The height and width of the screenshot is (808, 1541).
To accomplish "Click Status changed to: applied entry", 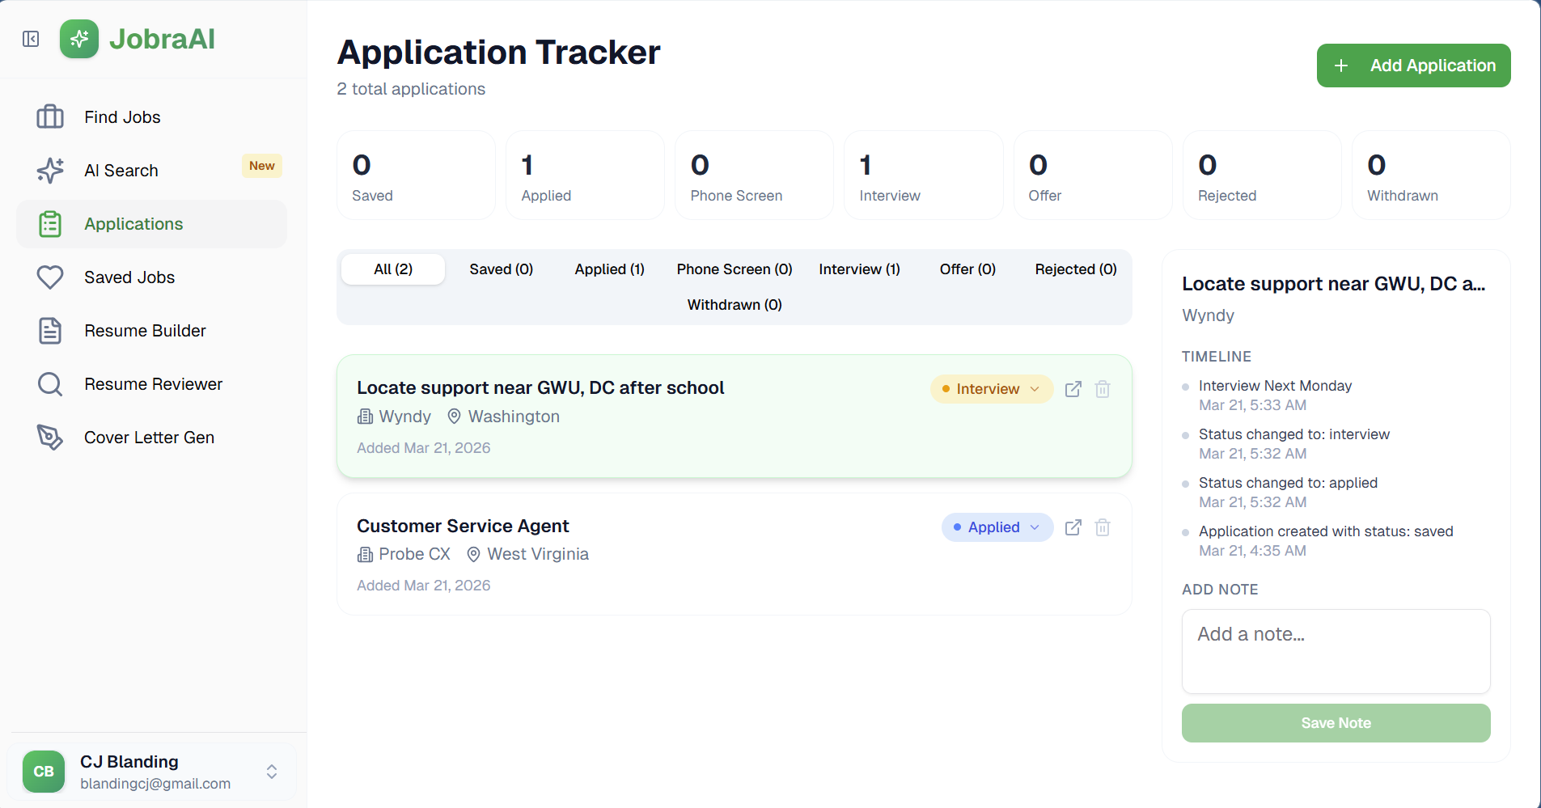I will click(1288, 492).
